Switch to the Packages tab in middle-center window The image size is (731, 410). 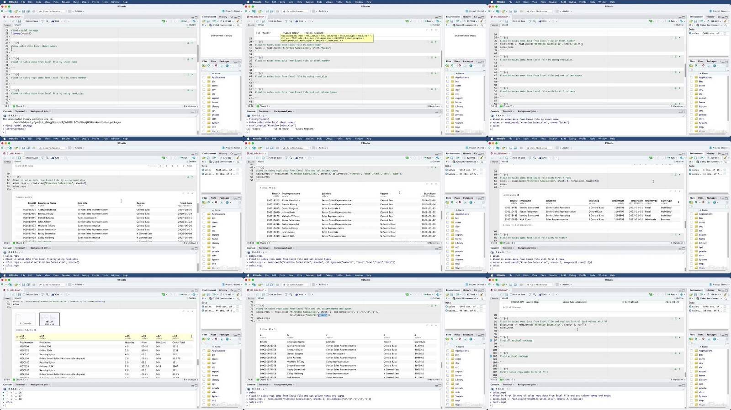pyautogui.click(x=468, y=198)
